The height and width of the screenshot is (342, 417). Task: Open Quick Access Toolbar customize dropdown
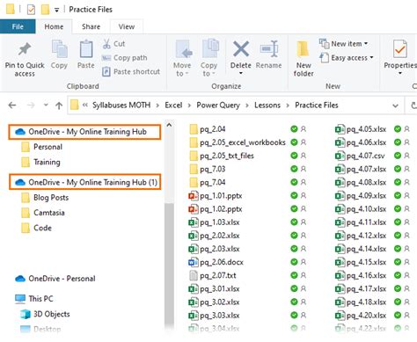point(56,10)
